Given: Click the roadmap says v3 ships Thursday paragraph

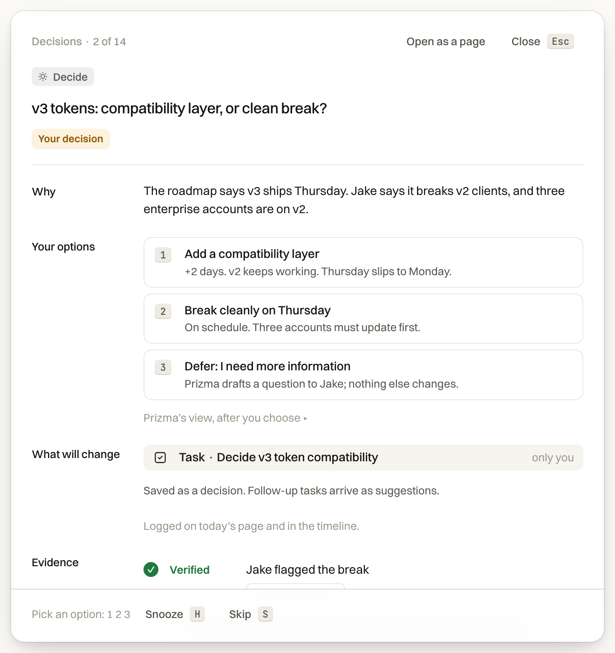Looking at the screenshot, I should [x=354, y=200].
